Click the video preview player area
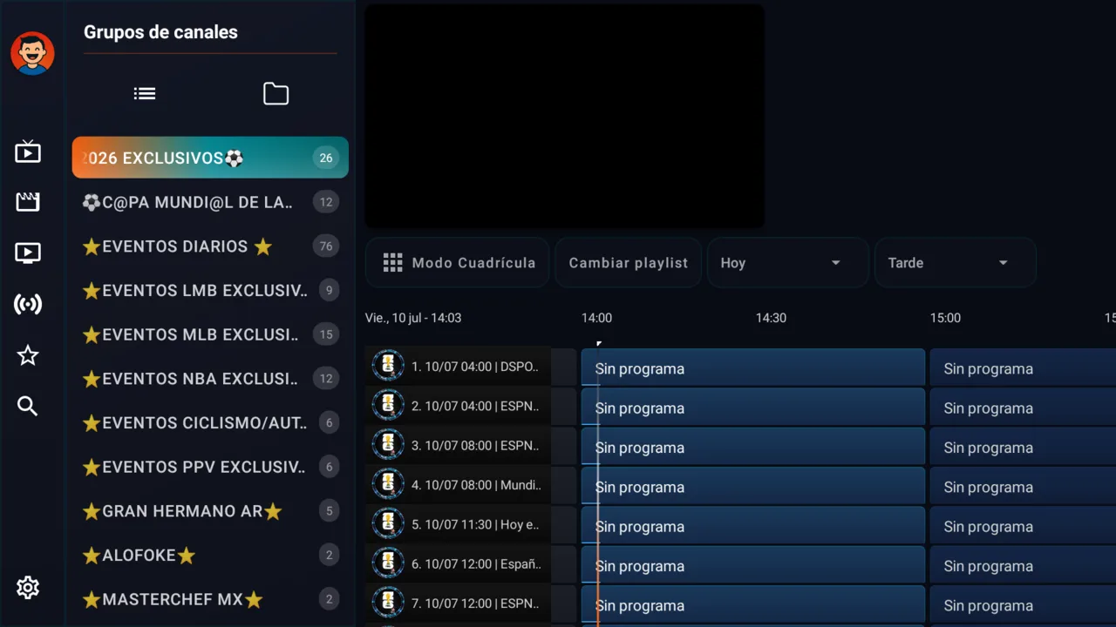Viewport: 1116px width, 627px height. (x=564, y=117)
